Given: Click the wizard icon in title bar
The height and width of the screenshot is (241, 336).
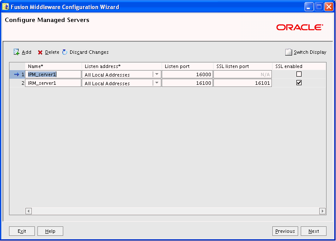Looking at the screenshot, I should pyautogui.click(x=5, y=7).
